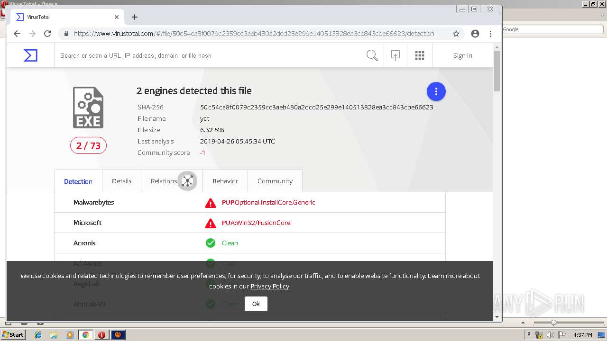Screen dimensions: 607x341
Task: Open the blue three-dot actions button
Action: click(436, 91)
